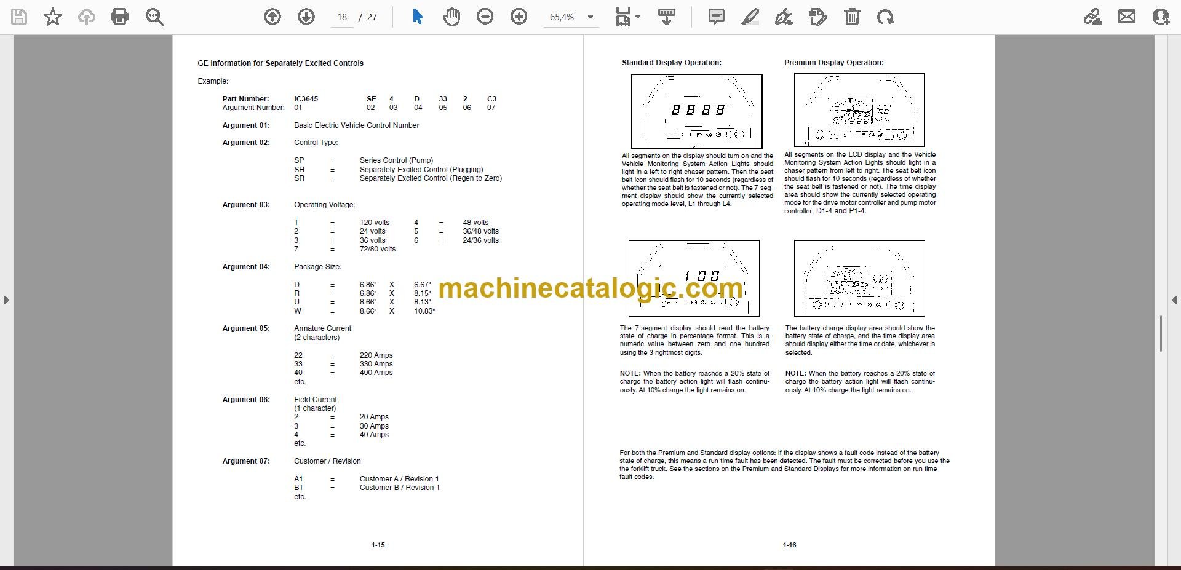Click page number '1-16' footer
The image size is (1181, 570).
pos(789,545)
